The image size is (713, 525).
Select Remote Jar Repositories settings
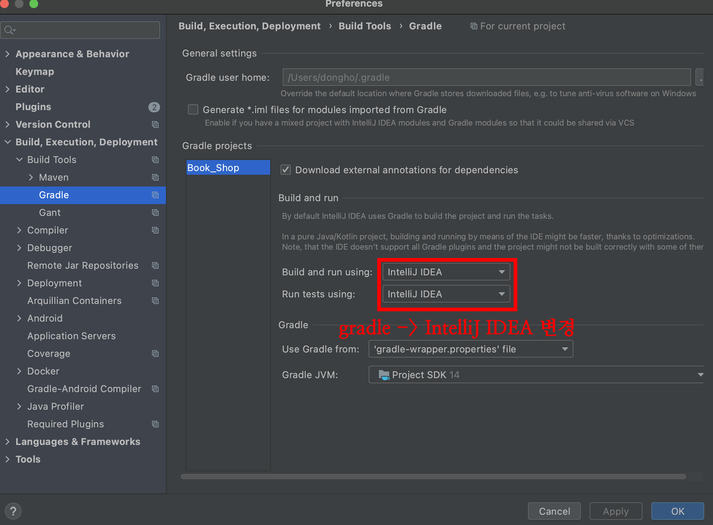coord(82,266)
